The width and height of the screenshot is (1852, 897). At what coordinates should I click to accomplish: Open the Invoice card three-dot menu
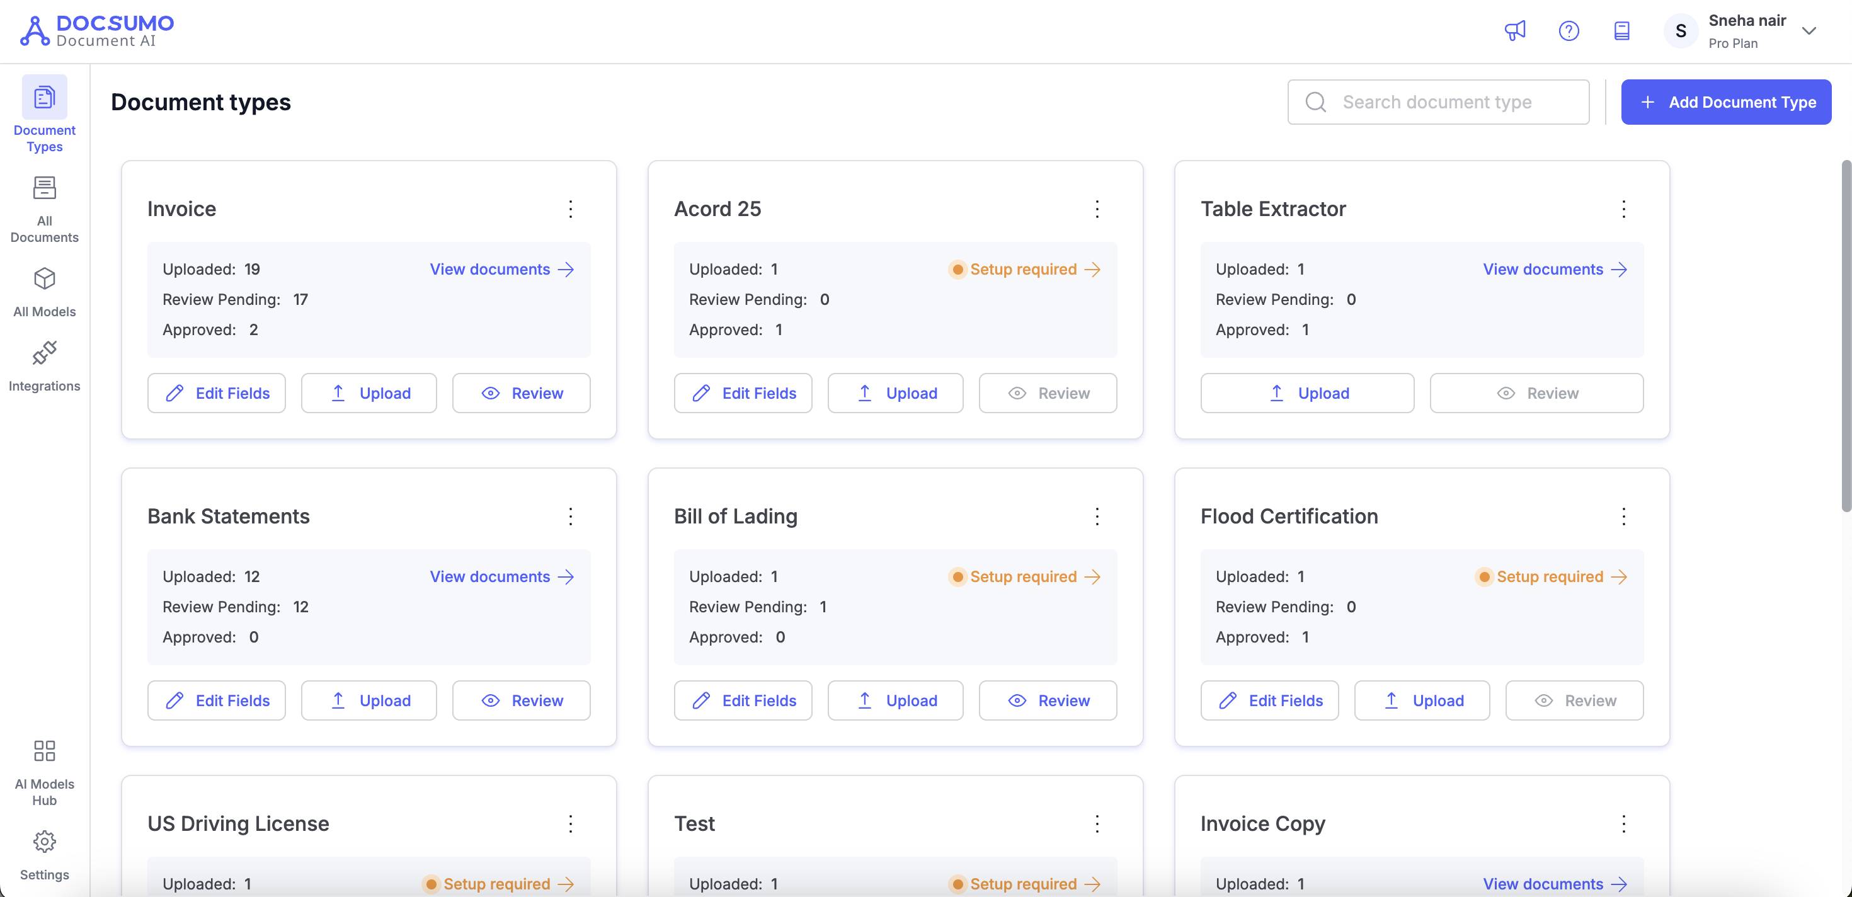[x=571, y=209]
